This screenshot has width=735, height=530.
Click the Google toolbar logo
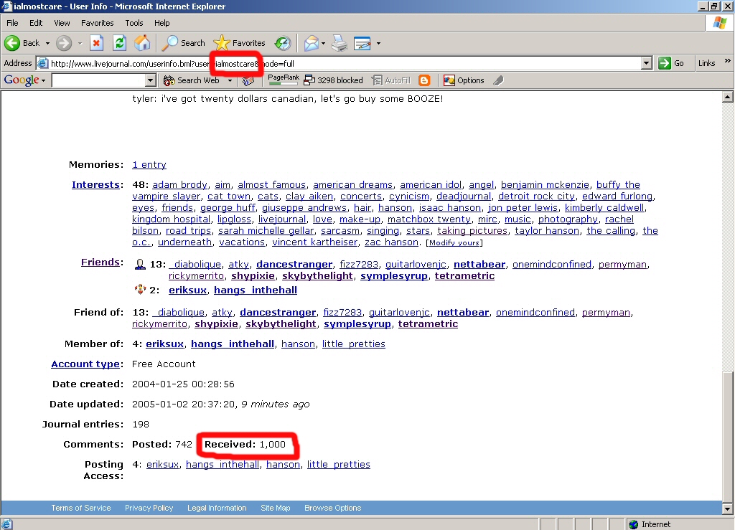click(x=22, y=80)
